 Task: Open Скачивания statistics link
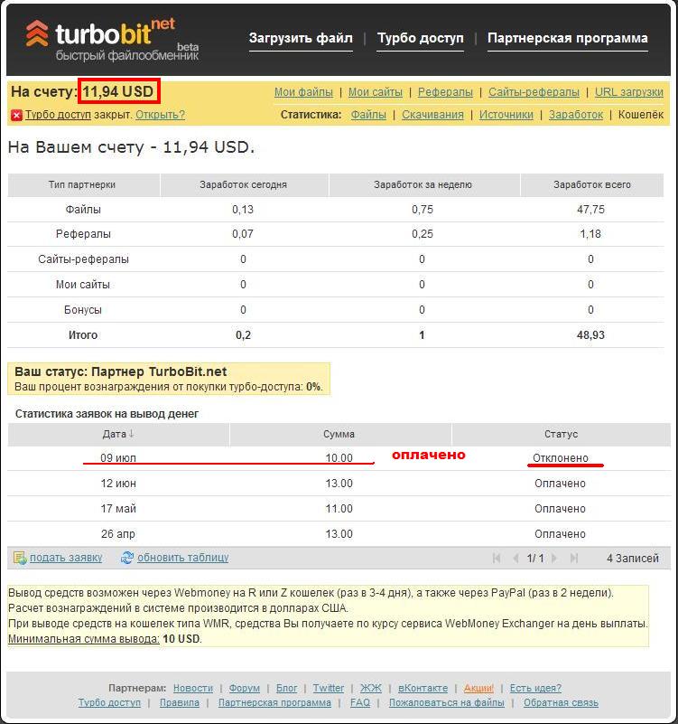pos(432,115)
